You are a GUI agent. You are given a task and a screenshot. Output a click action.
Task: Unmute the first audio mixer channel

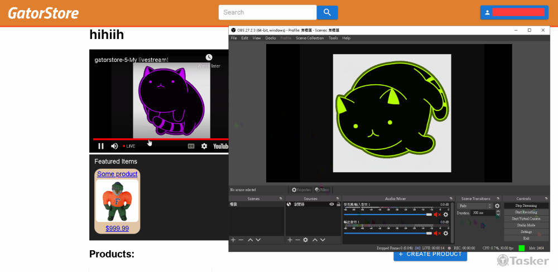tap(437, 215)
